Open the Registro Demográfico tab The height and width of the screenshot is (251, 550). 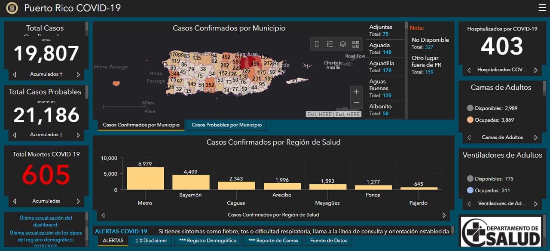point(208,241)
